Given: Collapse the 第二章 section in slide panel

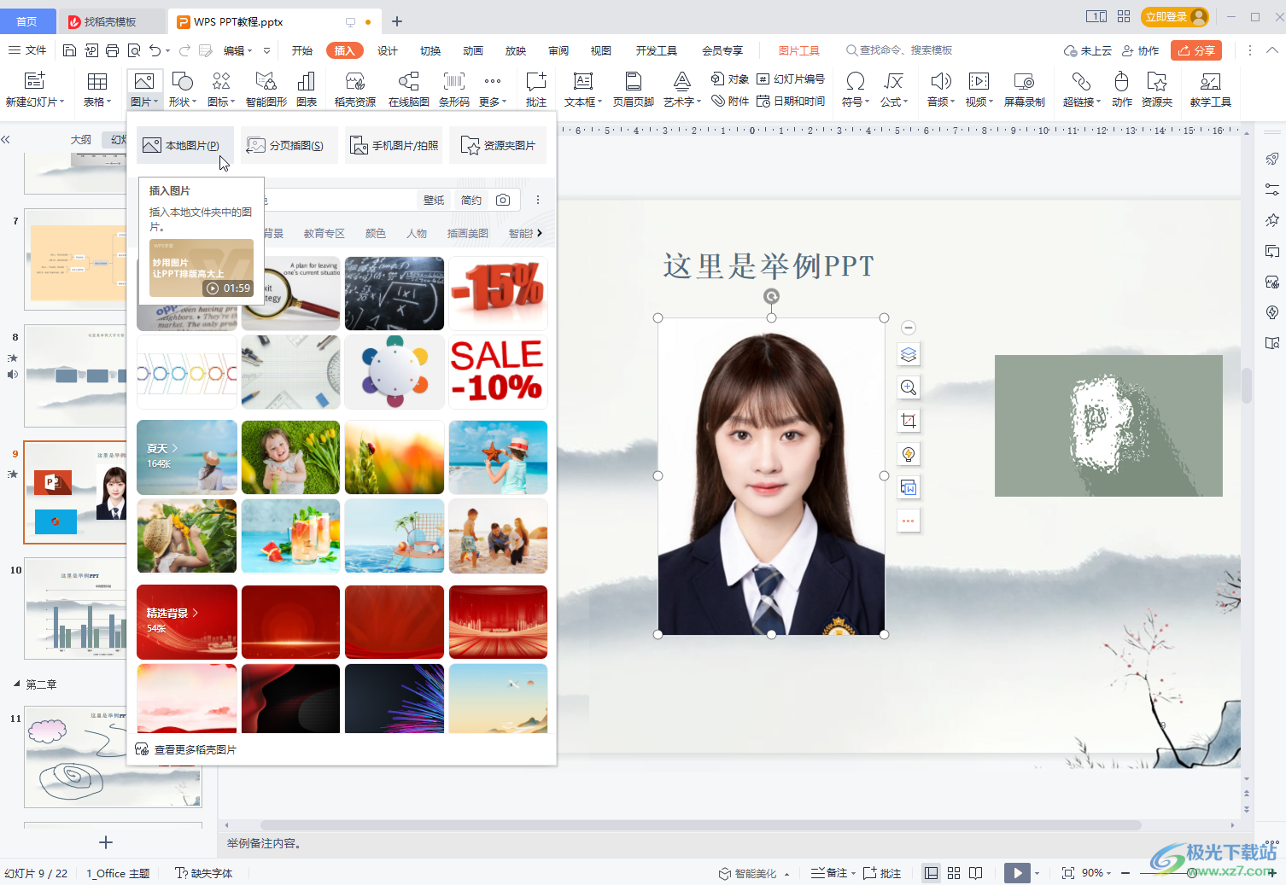Looking at the screenshot, I should click(x=16, y=684).
